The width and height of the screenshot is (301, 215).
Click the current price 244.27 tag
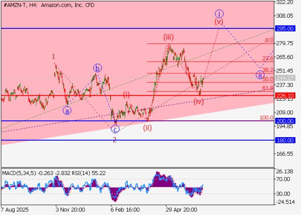coord(285,78)
